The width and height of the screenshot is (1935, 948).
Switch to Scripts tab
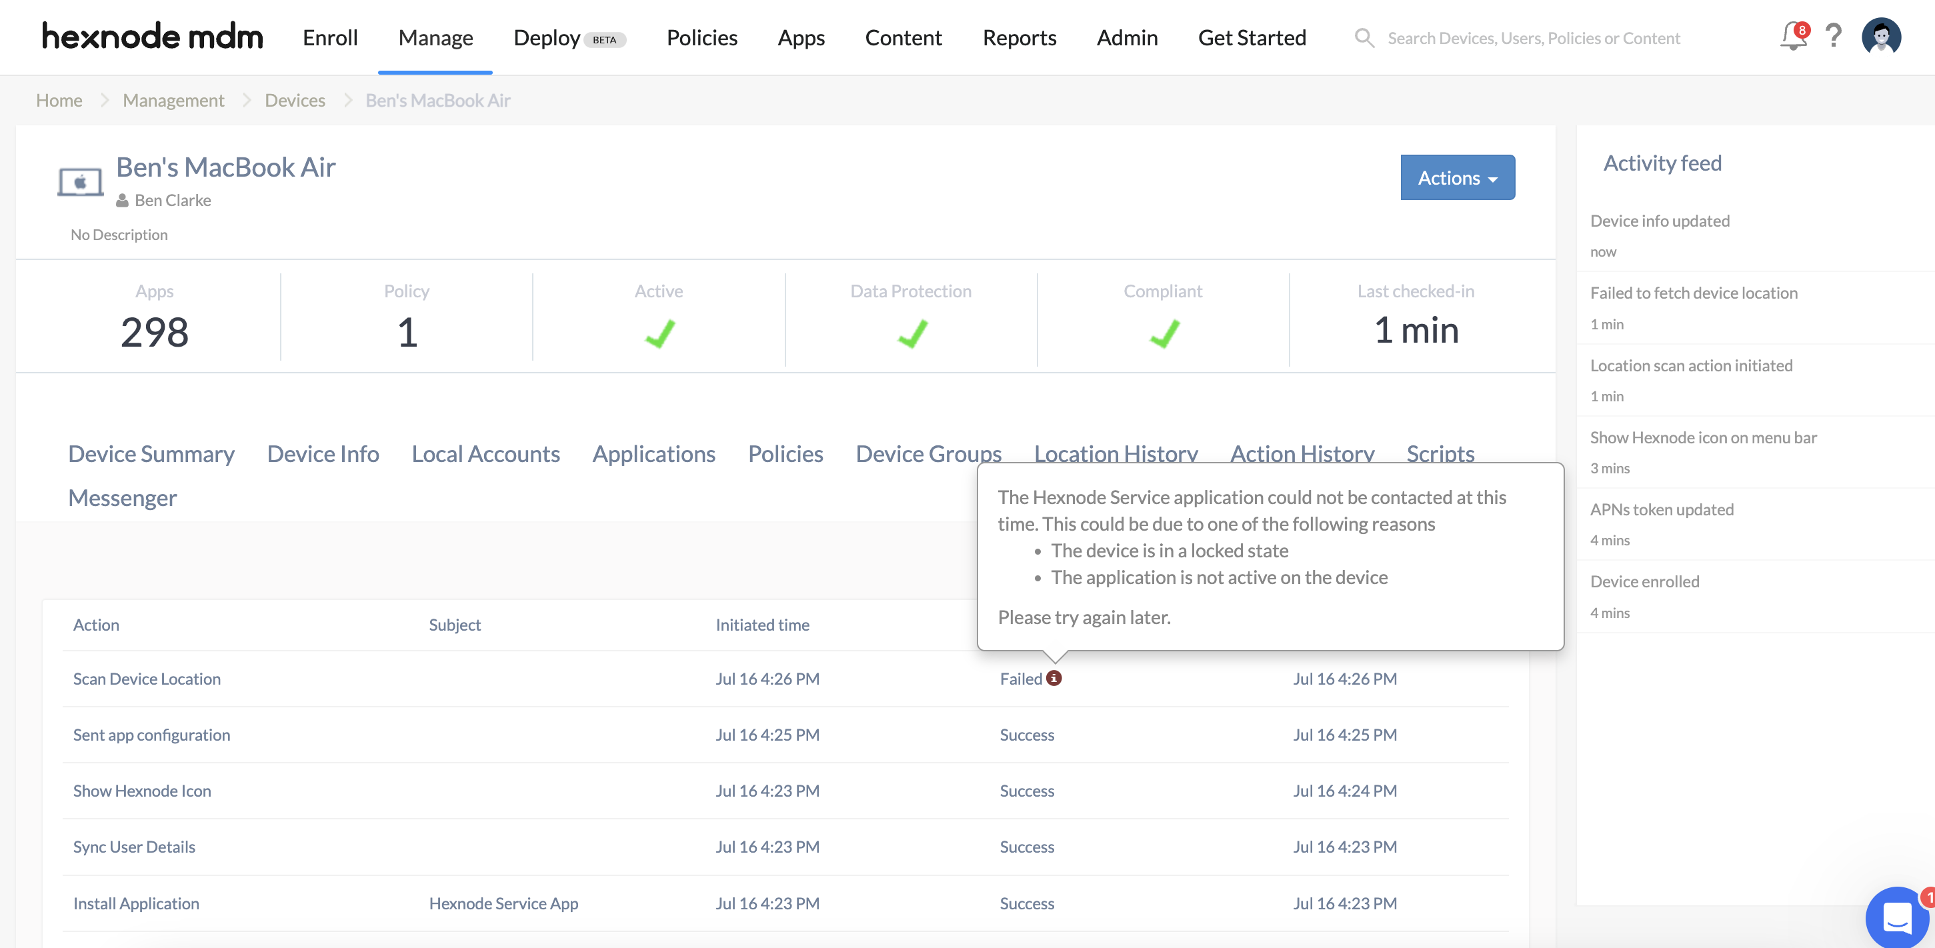tap(1441, 453)
